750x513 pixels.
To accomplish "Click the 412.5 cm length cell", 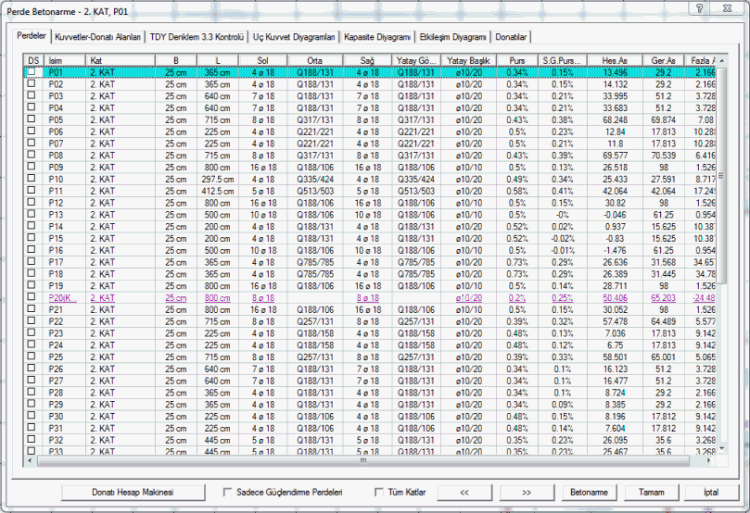I will click(x=218, y=191).
